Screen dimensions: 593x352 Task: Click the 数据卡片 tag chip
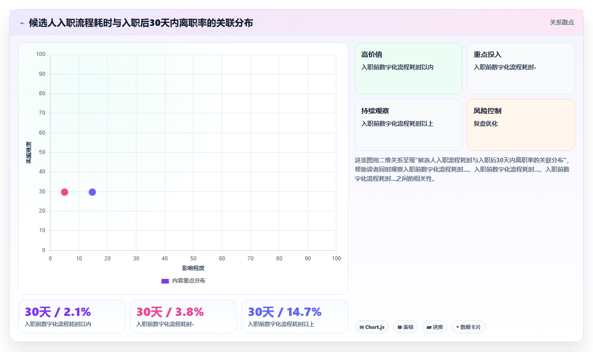(468, 327)
